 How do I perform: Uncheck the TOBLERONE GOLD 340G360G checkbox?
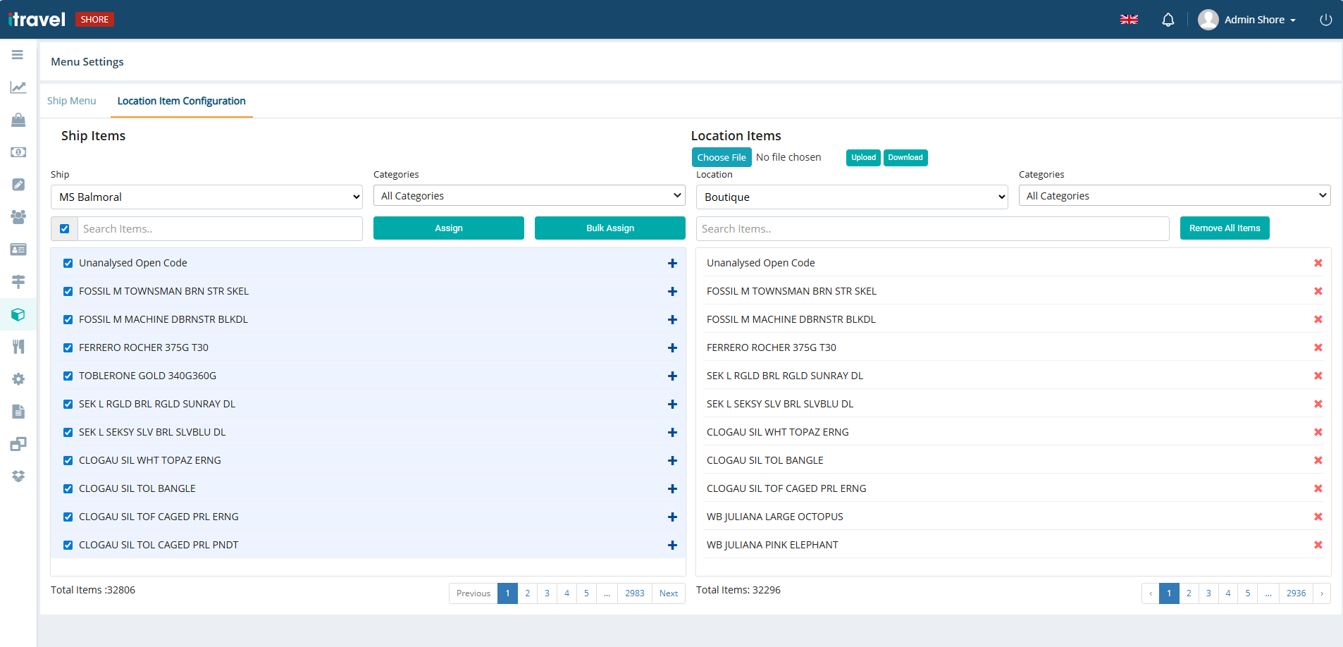(68, 376)
